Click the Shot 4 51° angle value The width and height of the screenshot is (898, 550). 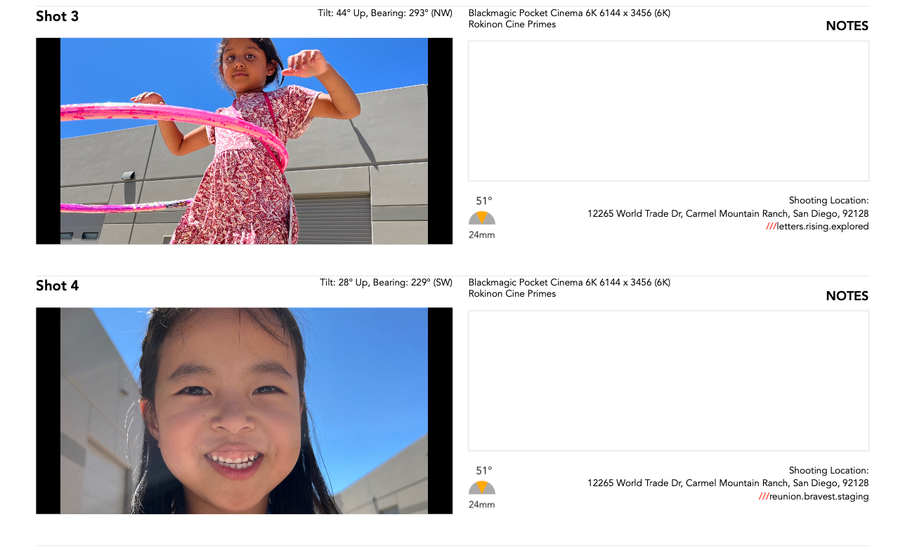tap(484, 471)
